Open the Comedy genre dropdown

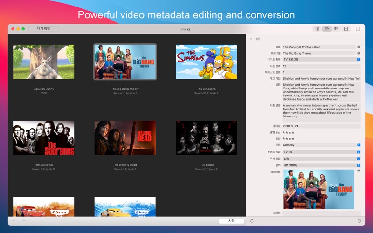click(359, 145)
